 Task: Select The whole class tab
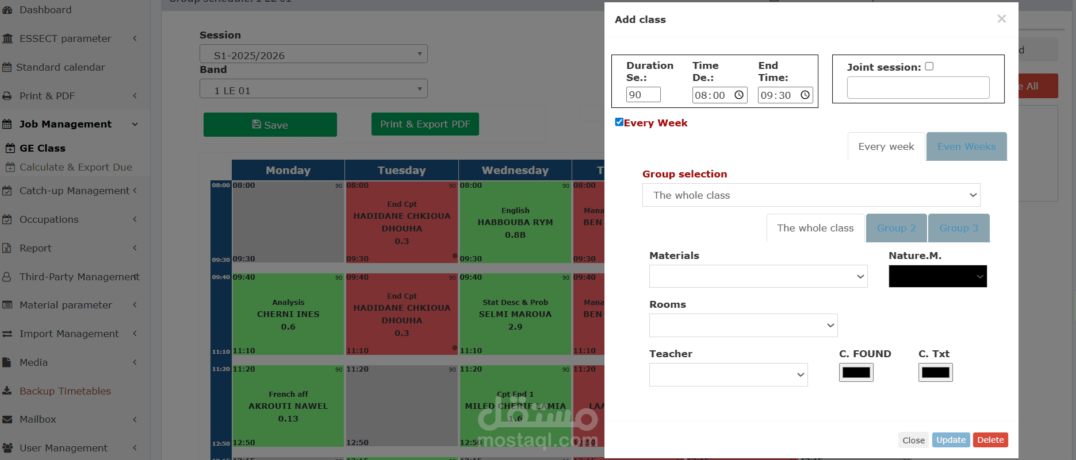tap(815, 228)
